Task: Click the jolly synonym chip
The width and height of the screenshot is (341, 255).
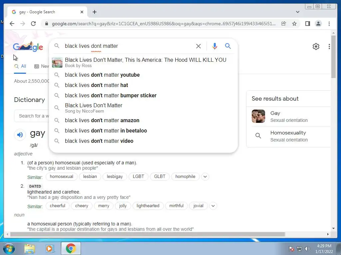Action: point(123,206)
